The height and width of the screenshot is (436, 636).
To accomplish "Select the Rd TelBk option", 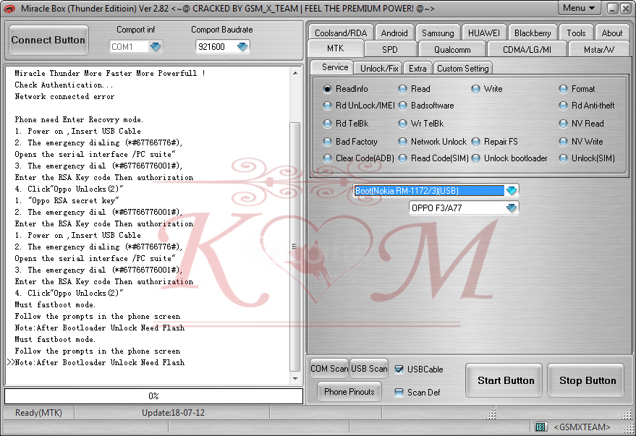I will (x=327, y=123).
